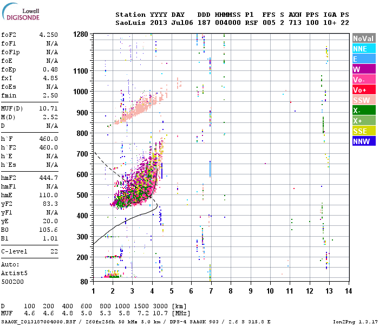Click the DPS-4 SAA0K 903 footer text

click(194, 322)
